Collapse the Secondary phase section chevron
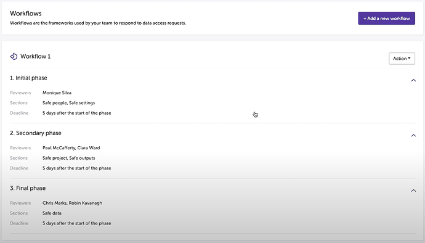Viewport: 425px width, 243px height. [413, 135]
